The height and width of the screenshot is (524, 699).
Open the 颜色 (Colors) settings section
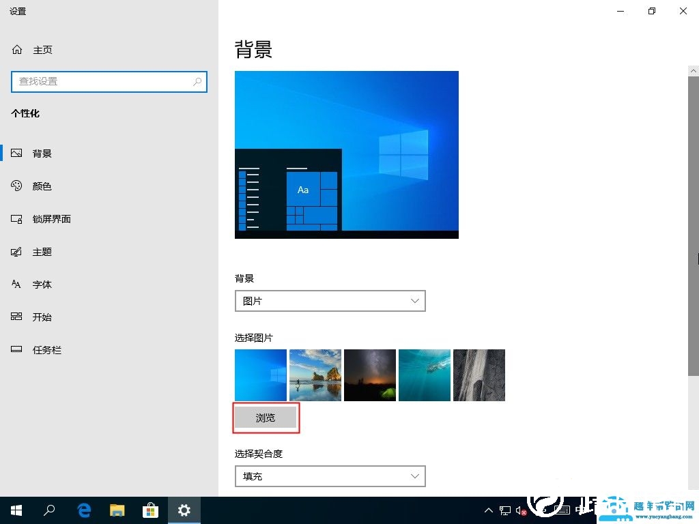(42, 186)
